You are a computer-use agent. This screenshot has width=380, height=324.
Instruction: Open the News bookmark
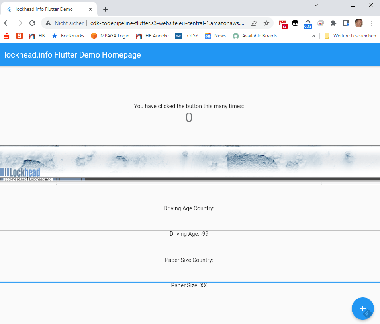pyautogui.click(x=215, y=36)
